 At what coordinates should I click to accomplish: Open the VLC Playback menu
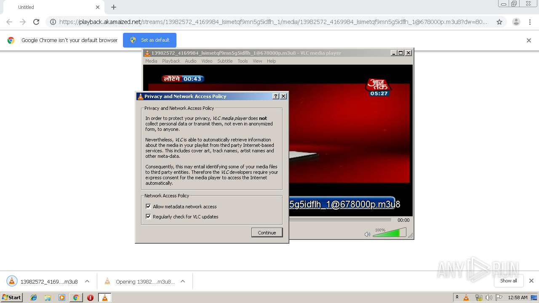[171, 61]
